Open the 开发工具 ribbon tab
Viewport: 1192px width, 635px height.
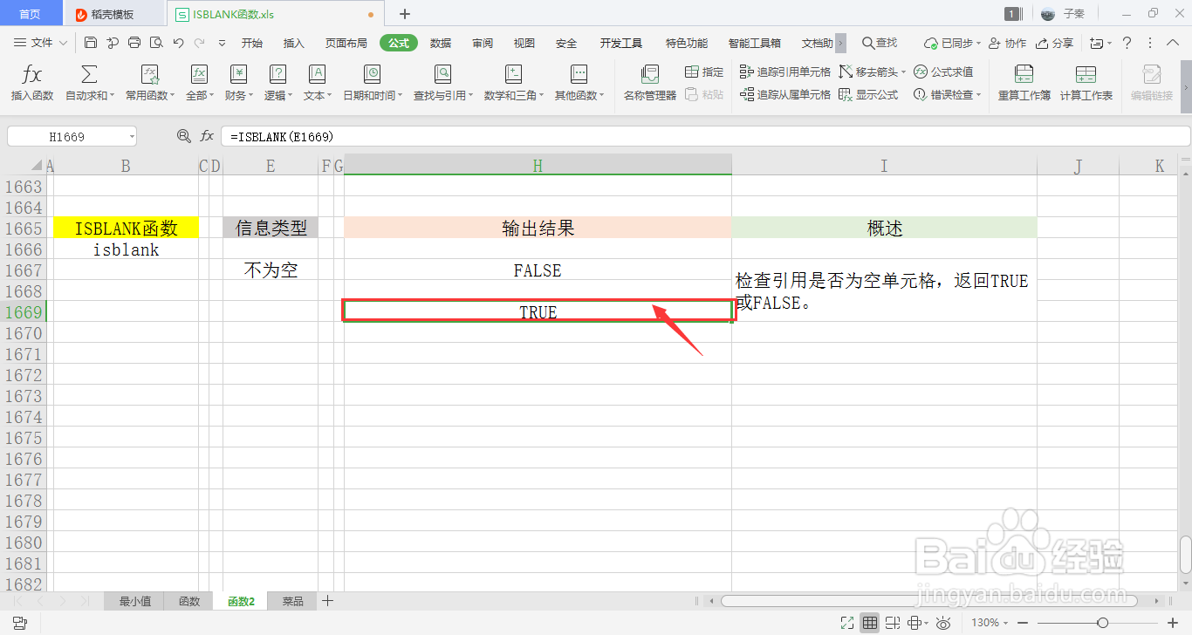click(621, 43)
